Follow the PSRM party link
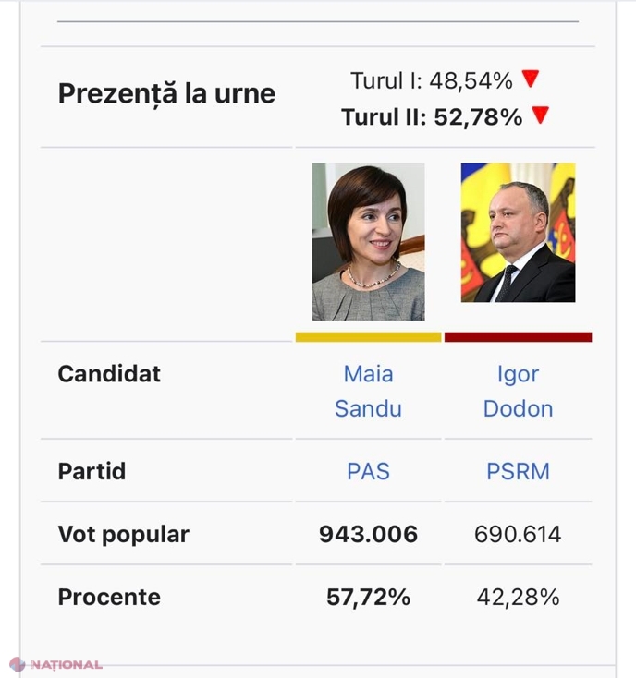 point(518,471)
